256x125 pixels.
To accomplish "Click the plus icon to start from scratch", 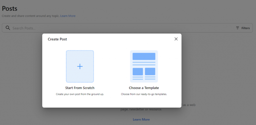I will click(x=80, y=66).
